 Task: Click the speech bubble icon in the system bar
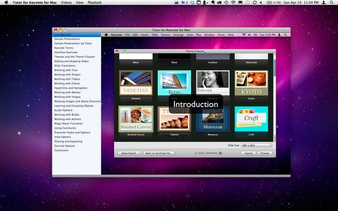tap(248, 3)
